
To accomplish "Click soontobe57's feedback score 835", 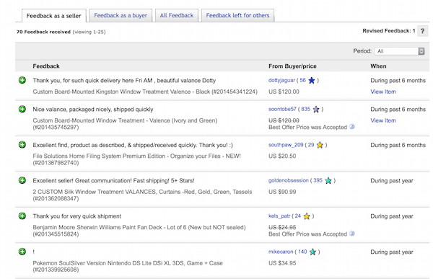I will 306,109.
